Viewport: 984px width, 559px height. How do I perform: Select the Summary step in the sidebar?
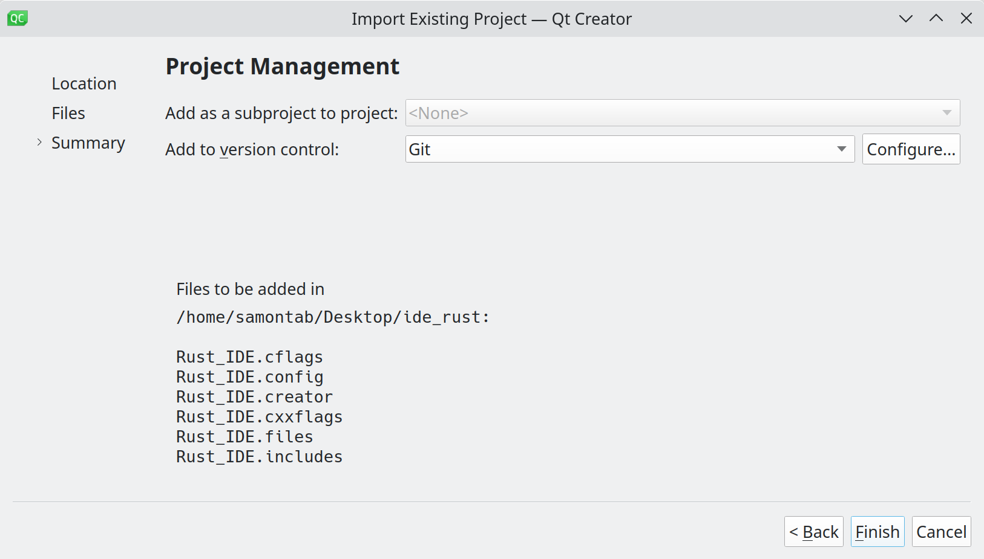(88, 143)
